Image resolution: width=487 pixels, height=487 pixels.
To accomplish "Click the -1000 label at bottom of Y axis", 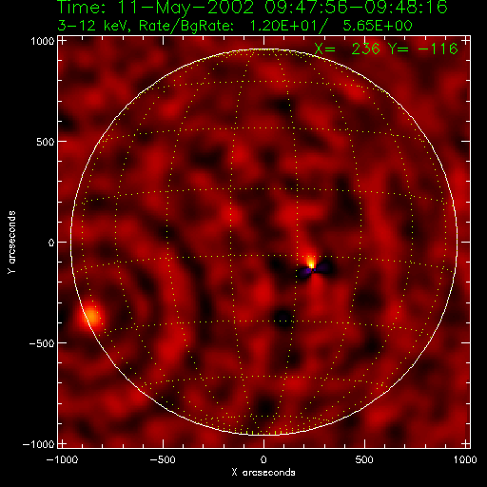I will (x=38, y=444).
